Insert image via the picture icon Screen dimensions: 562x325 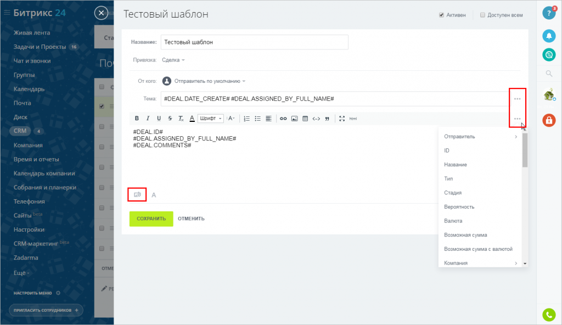(294, 119)
